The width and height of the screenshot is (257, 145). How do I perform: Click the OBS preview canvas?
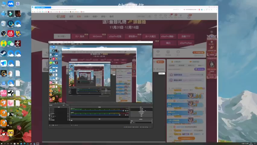click(101, 74)
